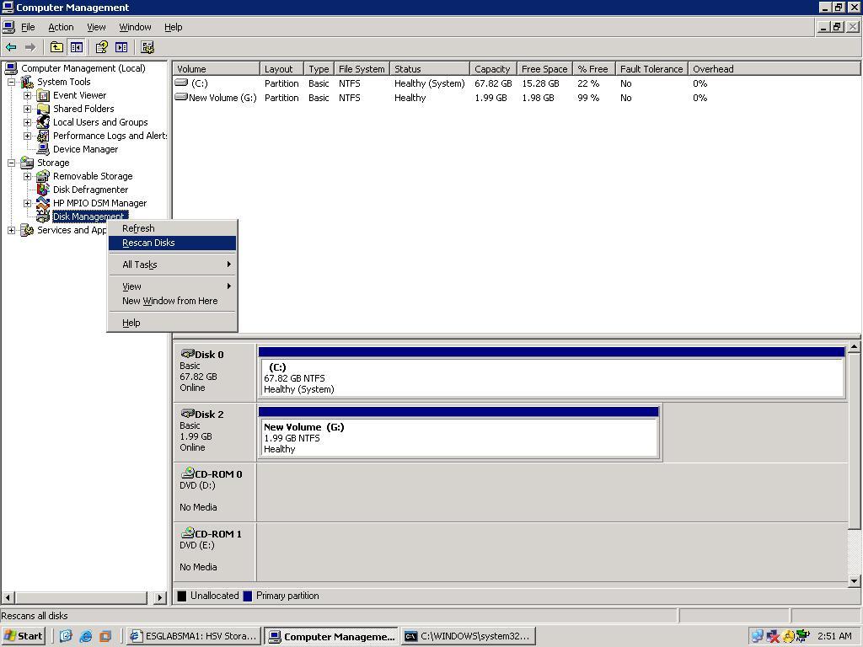The image size is (863, 647).
Task: Go up one level using toolbar icon
Action: point(56,47)
